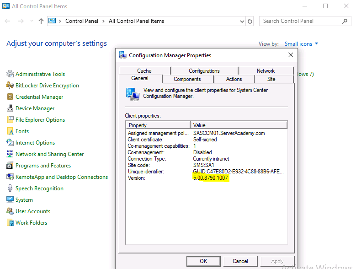Open User Accounts icon
356x269 pixels.
pos(10,211)
